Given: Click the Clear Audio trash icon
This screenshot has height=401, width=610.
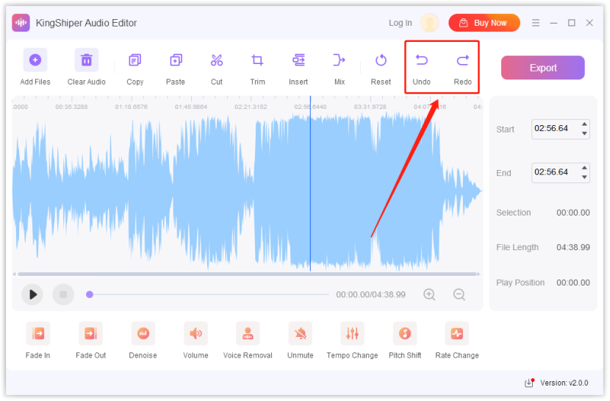Looking at the screenshot, I should (x=87, y=60).
